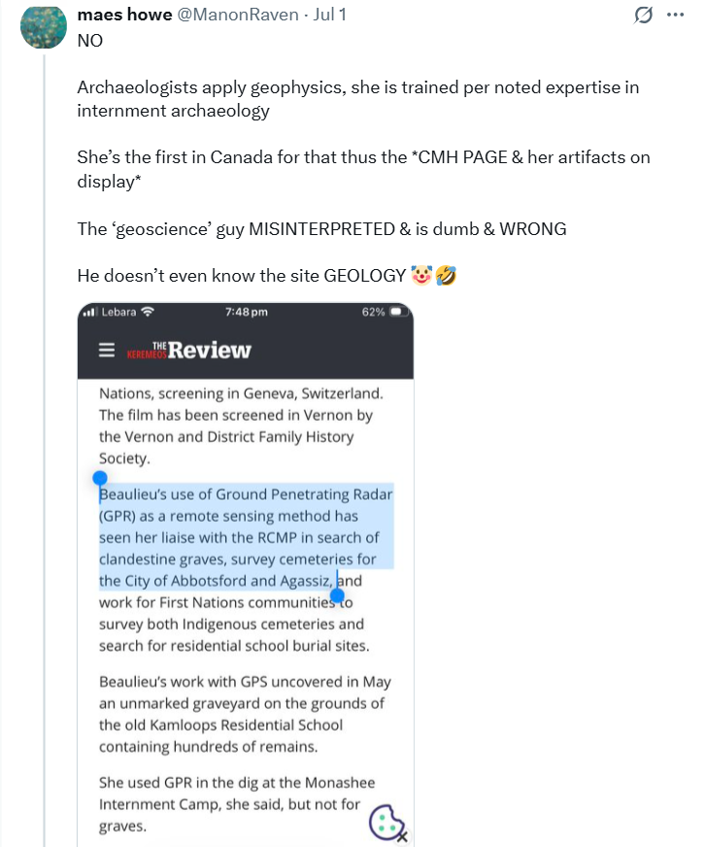Open the hamburger menu in The Review
Image resolution: width=705 pixels, height=847 pixels.
point(107,350)
